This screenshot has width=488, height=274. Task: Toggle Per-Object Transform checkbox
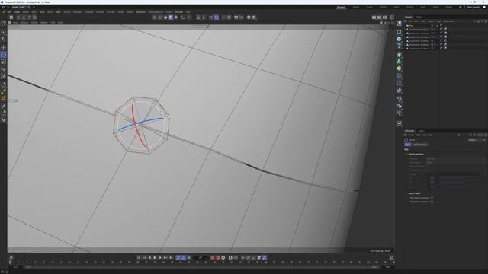point(432,198)
